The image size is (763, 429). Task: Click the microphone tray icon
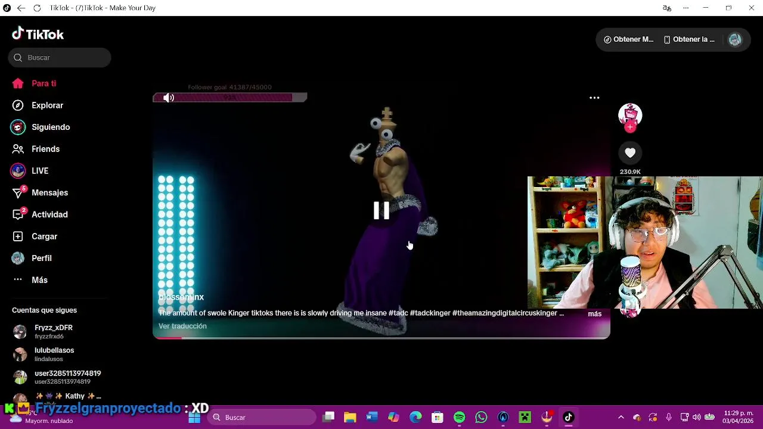[668, 418]
